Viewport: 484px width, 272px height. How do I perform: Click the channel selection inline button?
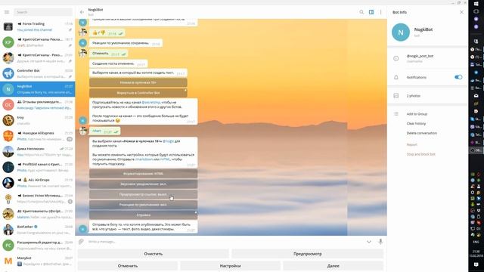[x=138, y=82]
